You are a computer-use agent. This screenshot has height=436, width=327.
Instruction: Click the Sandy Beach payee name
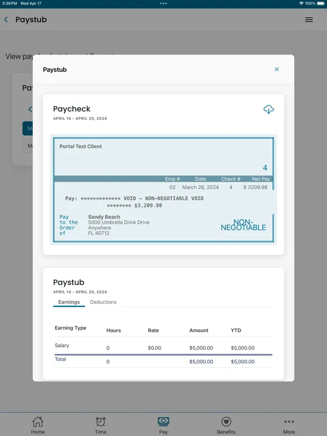[104, 217]
